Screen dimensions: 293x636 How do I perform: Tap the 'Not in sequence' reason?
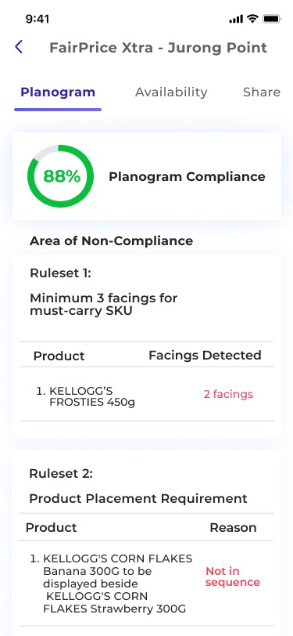point(233,576)
